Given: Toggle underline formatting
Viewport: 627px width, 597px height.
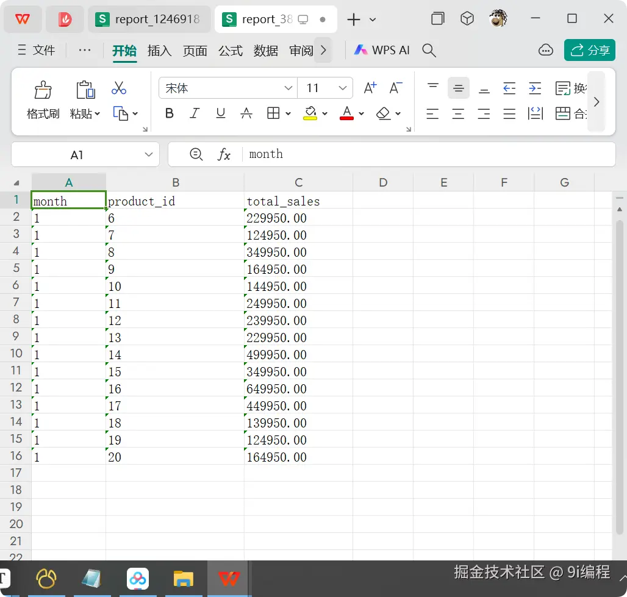Looking at the screenshot, I should point(220,113).
